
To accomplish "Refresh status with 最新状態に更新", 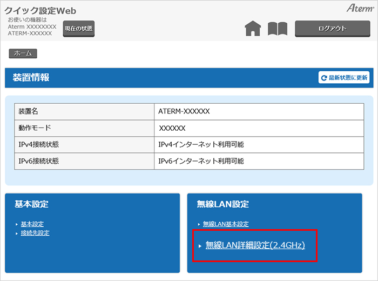I will (344, 78).
